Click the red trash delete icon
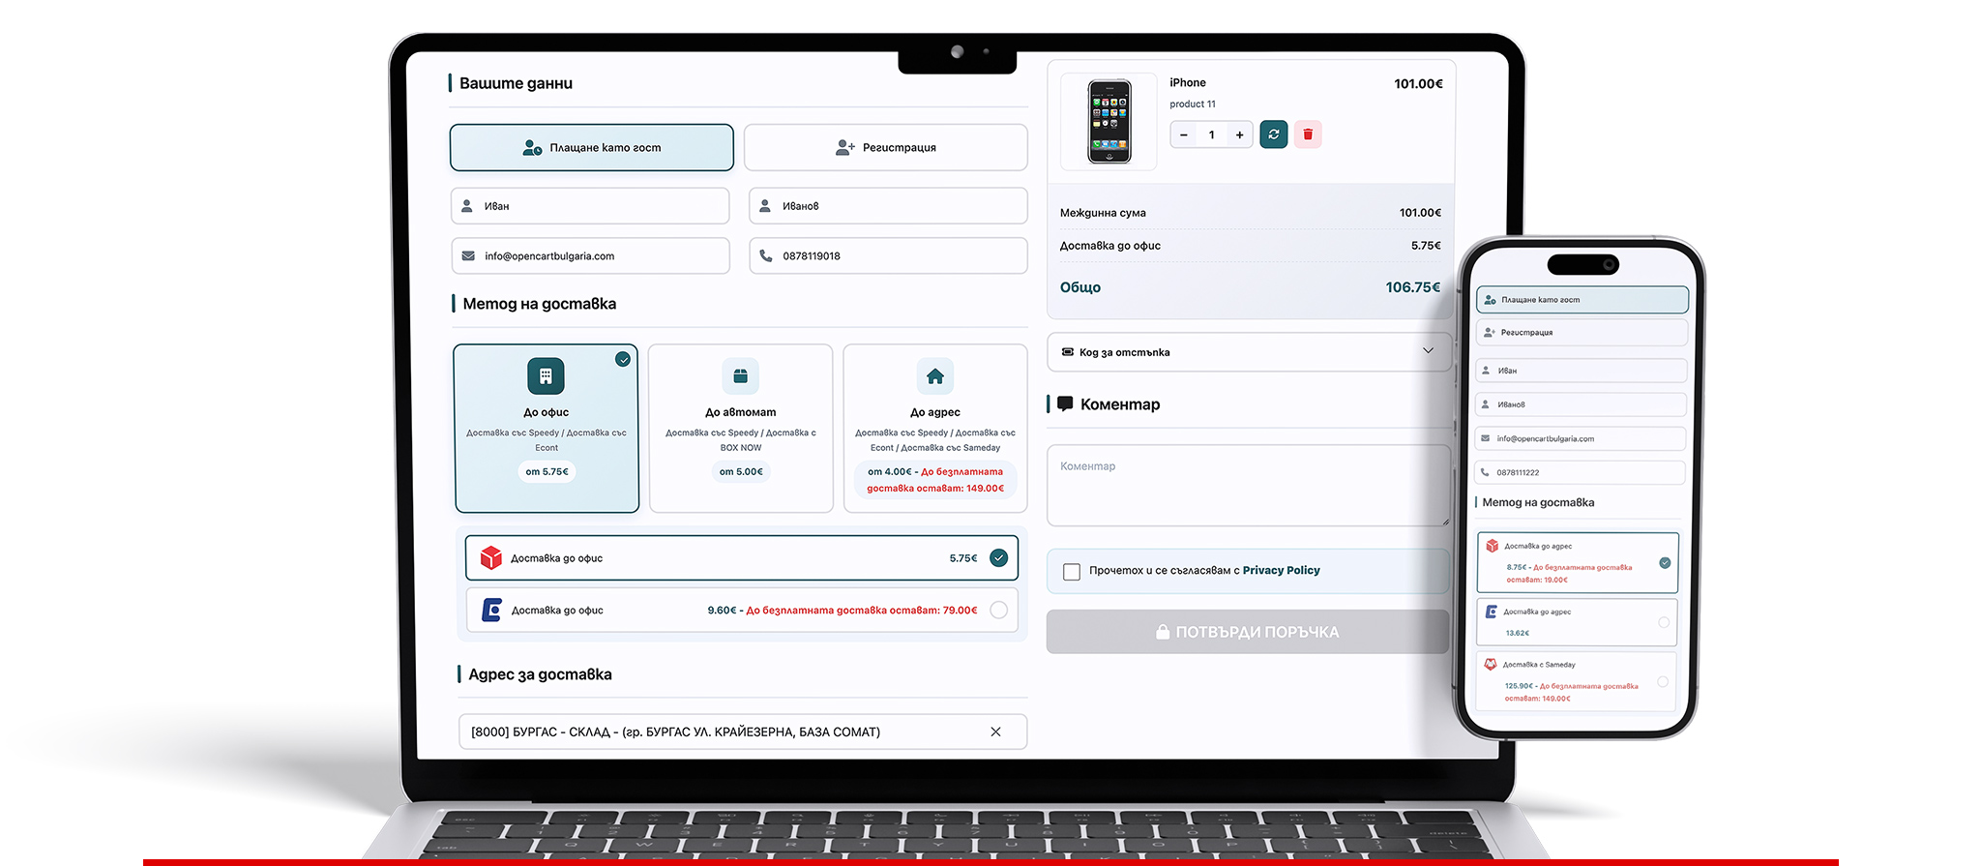The image size is (1981, 866). [x=1308, y=134]
